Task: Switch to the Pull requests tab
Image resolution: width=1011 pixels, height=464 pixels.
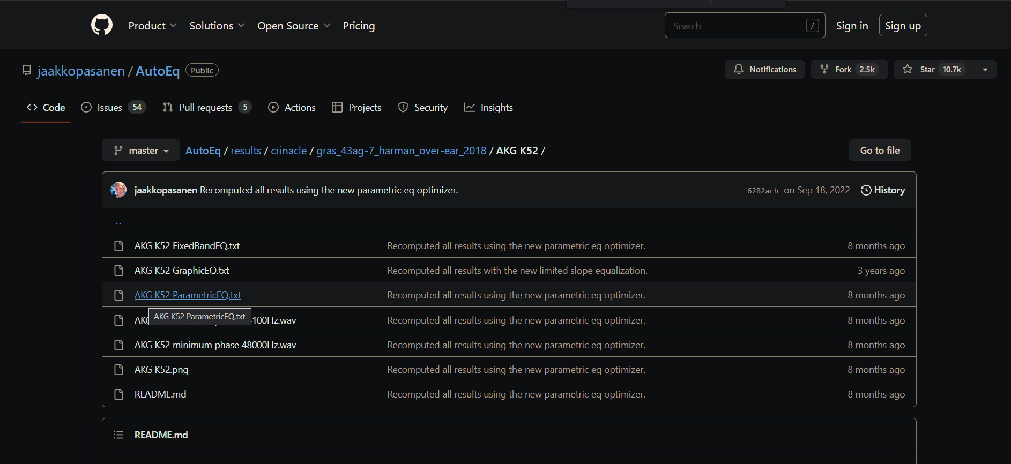Action: 207,107
